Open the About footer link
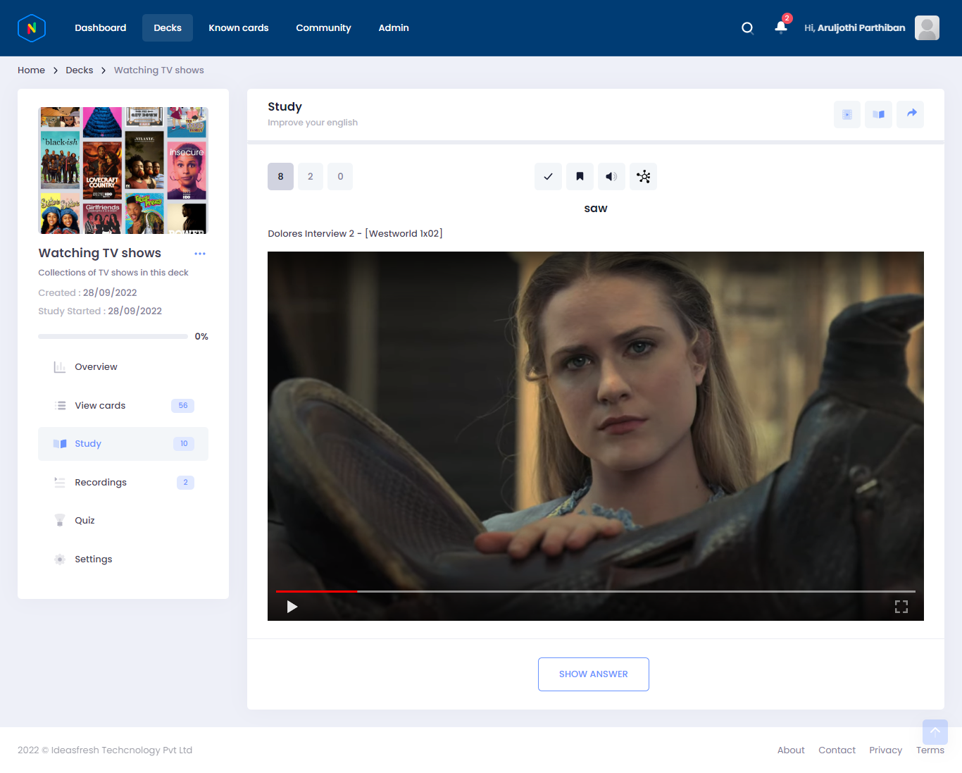This screenshot has height=773, width=962. point(791,750)
